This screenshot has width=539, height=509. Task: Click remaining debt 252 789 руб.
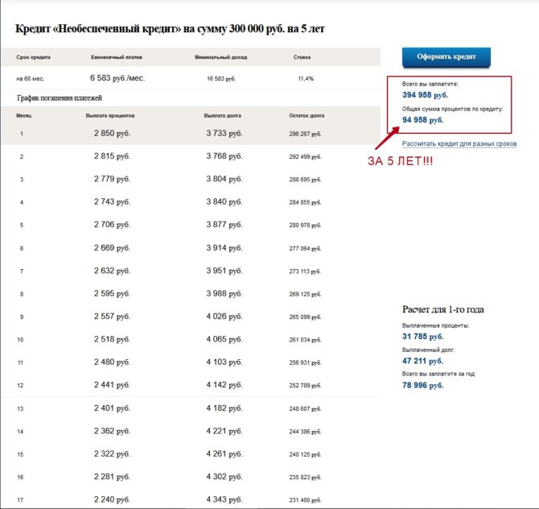pos(305,386)
